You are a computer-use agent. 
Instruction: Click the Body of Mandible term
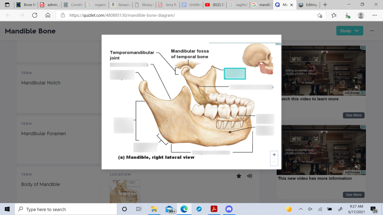pyautogui.click(x=40, y=184)
